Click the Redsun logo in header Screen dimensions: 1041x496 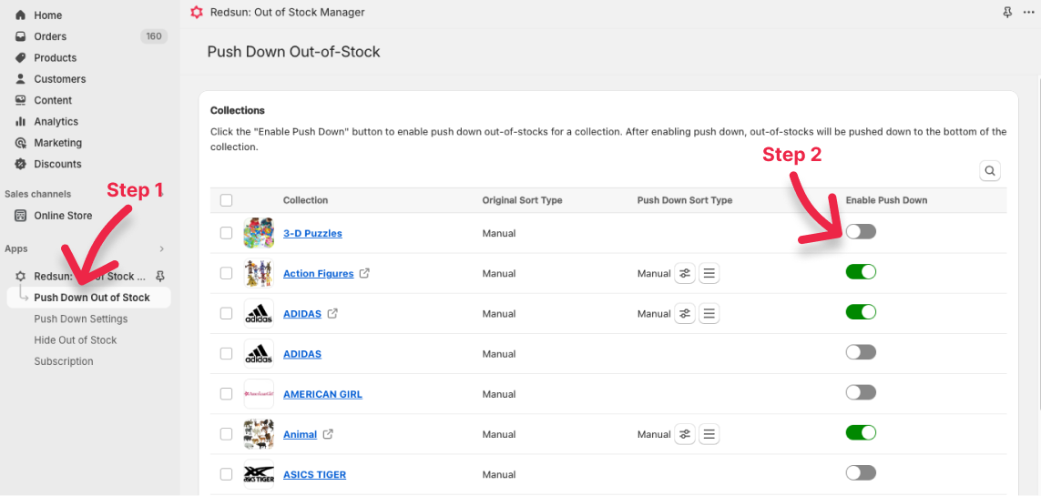[x=196, y=12]
